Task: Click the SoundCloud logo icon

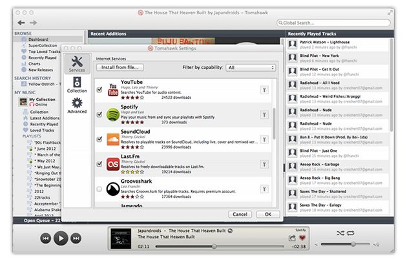Action: coord(113,140)
